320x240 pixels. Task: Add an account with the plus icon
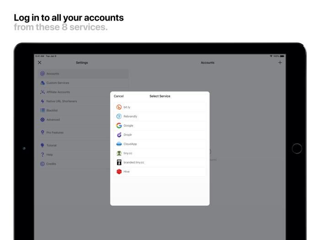[280, 63]
